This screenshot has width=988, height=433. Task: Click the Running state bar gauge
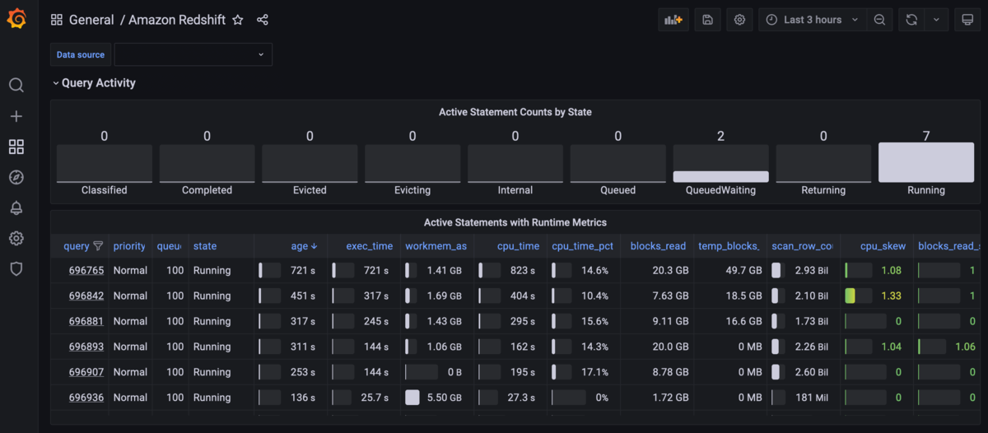[x=926, y=162]
